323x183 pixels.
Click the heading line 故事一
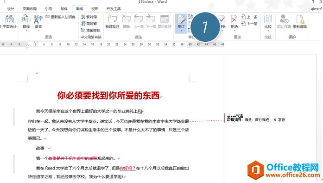pos(43,148)
